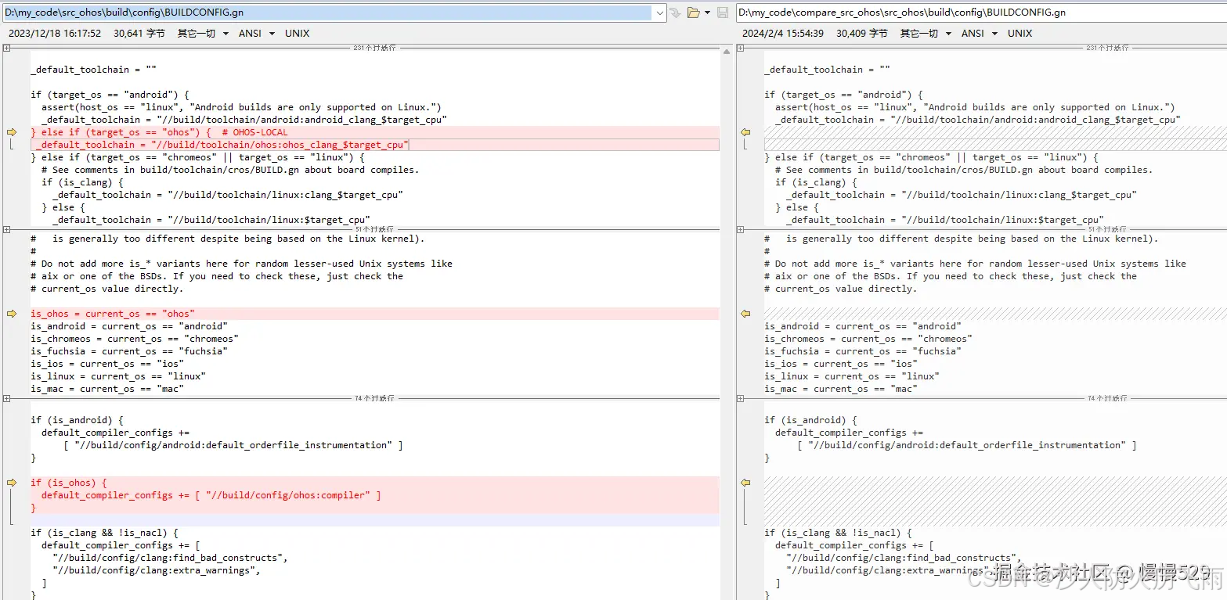The width and height of the screenshot is (1227, 600).
Task: Click left pane if (is_clang && !is_nacl) line
Action: [104, 533]
